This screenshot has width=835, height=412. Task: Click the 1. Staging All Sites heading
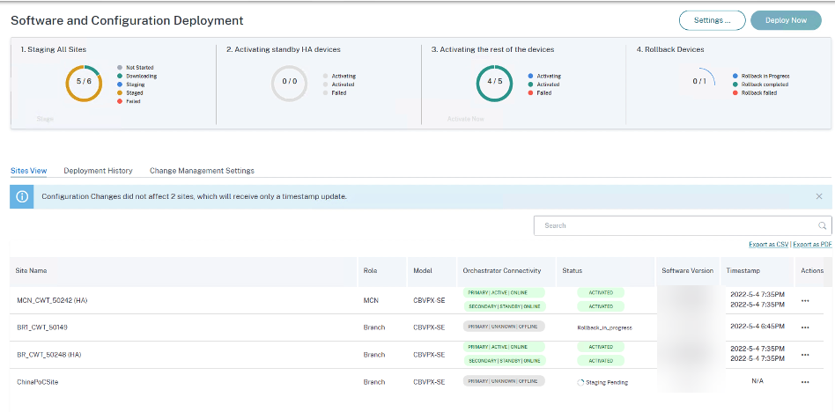(x=53, y=49)
